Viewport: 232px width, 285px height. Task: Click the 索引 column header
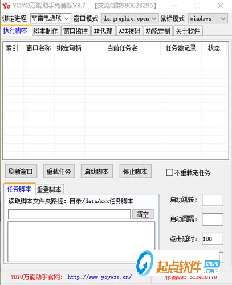pos(13,48)
